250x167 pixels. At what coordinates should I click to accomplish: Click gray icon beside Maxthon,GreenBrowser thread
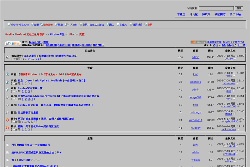[x=7, y=97]
